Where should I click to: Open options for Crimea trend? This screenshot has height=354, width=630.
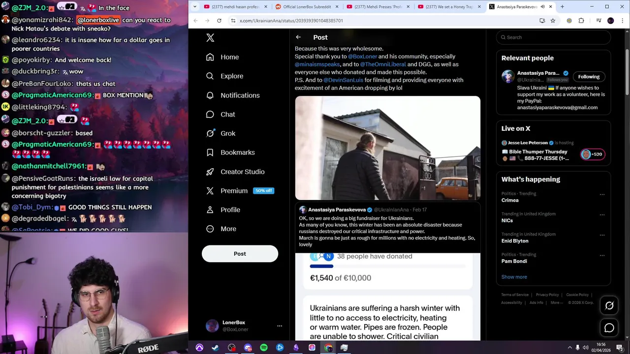[x=602, y=194]
